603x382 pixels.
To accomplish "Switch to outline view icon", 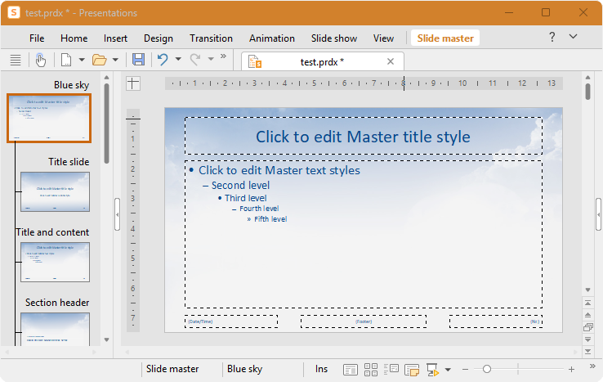I will pos(391,369).
